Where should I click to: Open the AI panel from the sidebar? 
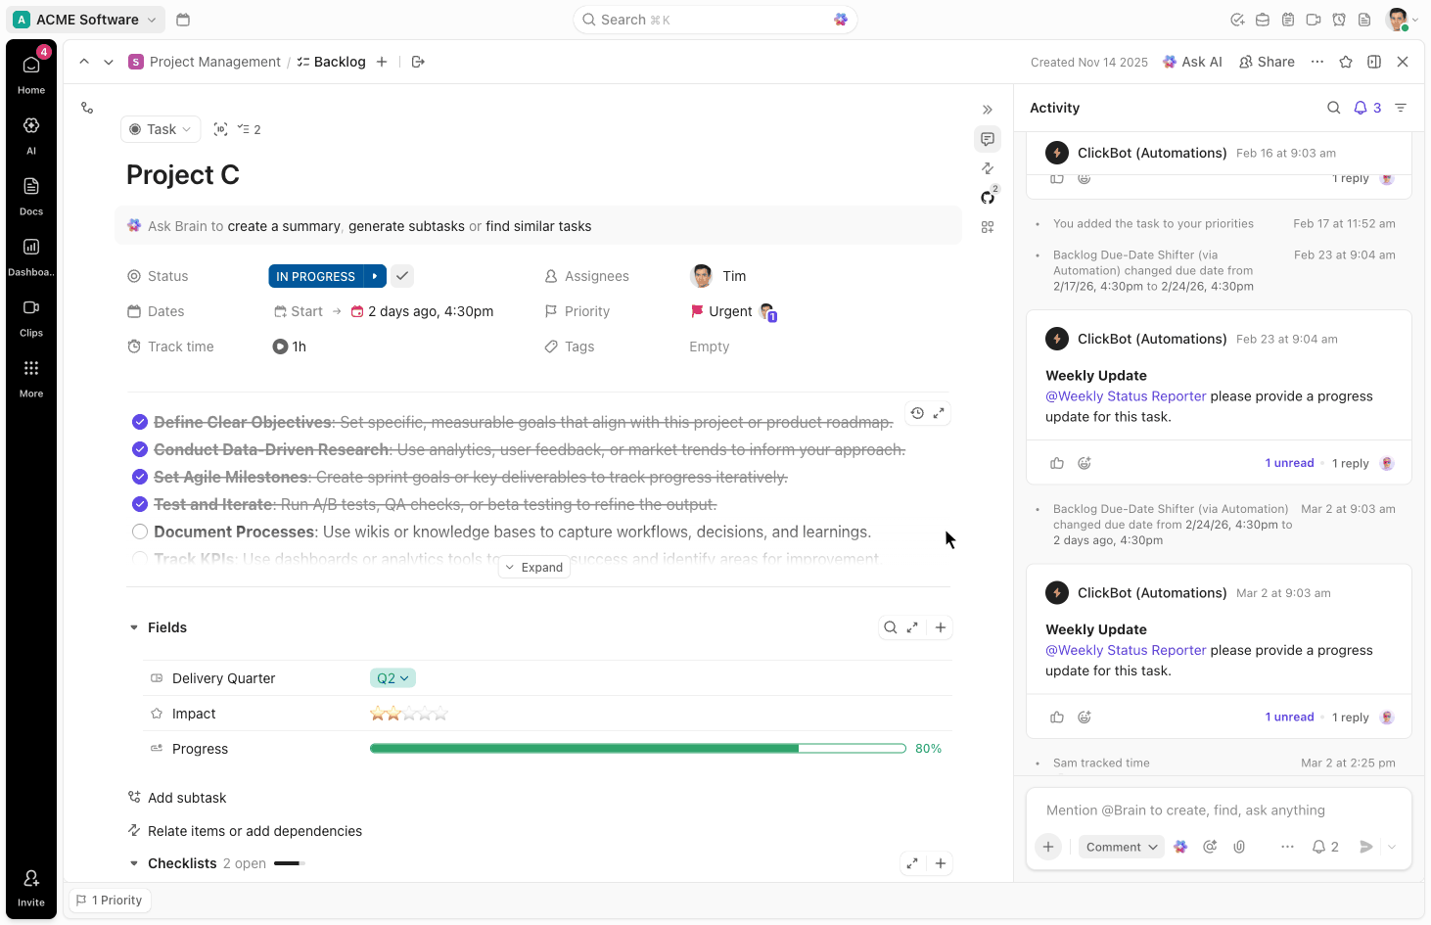click(x=30, y=131)
